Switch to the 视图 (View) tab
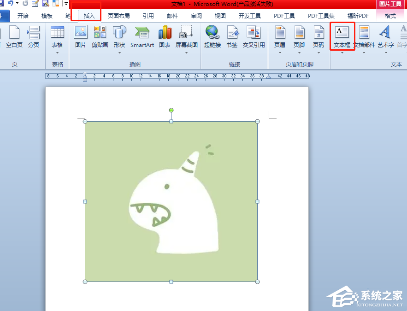 220,16
